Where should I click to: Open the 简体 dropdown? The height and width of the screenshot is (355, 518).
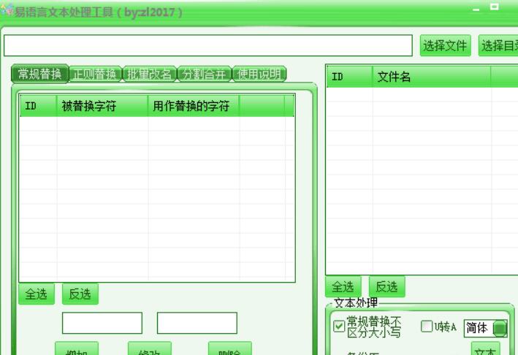point(500,329)
